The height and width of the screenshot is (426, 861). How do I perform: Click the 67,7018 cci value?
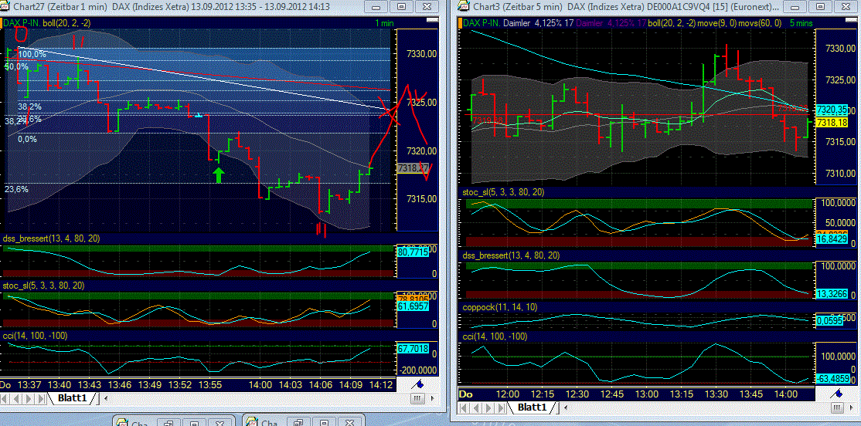pos(412,348)
